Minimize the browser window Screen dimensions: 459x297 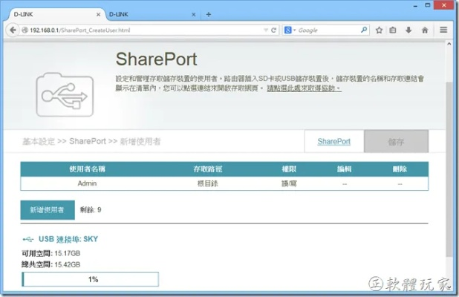tap(415, 5)
